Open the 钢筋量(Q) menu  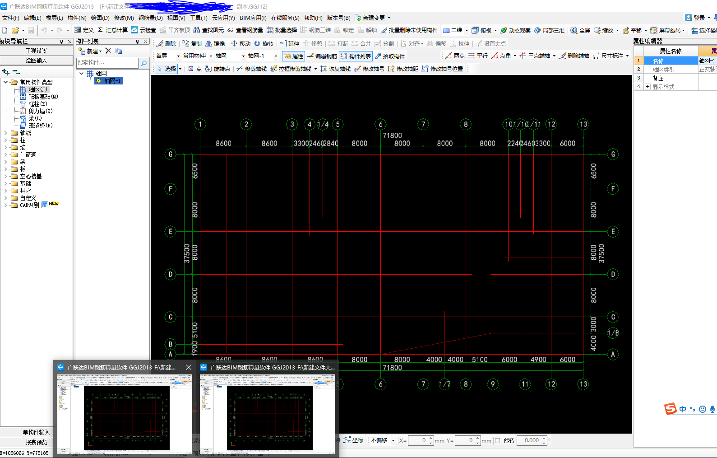[150, 18]
